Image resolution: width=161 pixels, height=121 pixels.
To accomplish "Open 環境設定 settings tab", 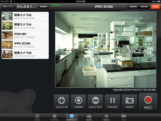I will pyautogui.click(x=107, y=117).
